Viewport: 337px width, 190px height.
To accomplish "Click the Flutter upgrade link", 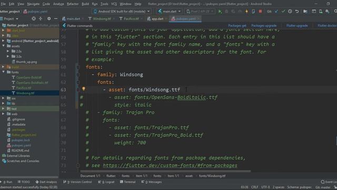I will (x=297, y=26).
